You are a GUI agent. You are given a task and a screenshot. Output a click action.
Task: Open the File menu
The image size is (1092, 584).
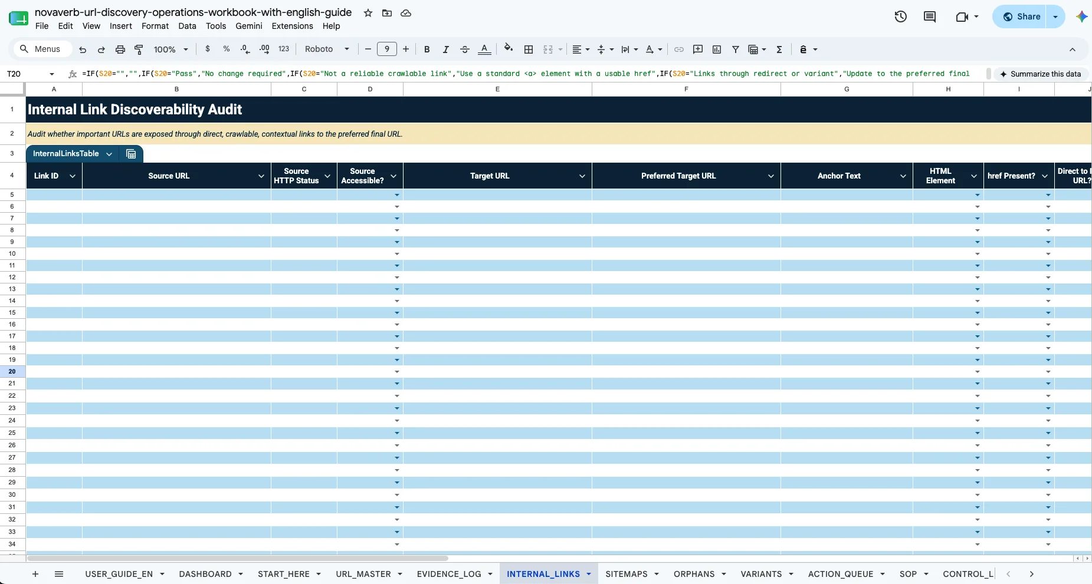[42, 26]
